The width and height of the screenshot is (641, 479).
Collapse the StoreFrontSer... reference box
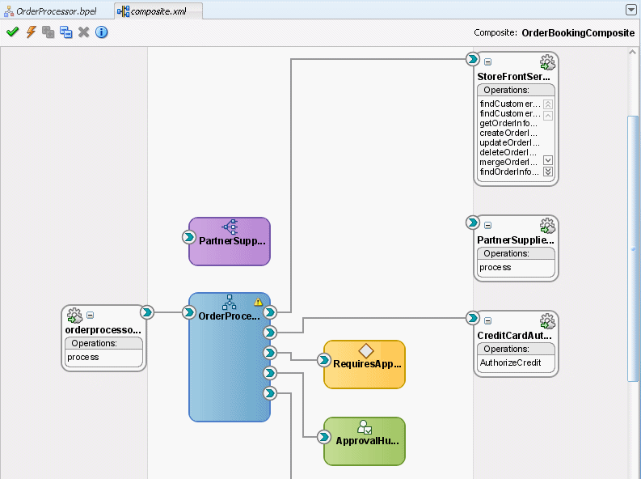487,61
